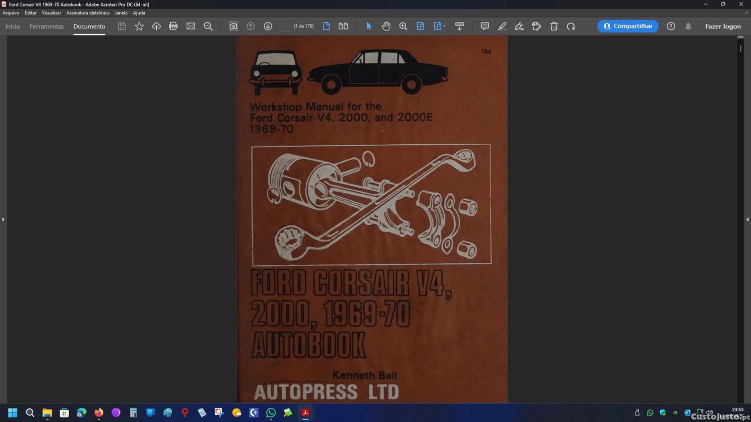
Task: Toggle two-page view mode
Action: (x=343, y=27)
